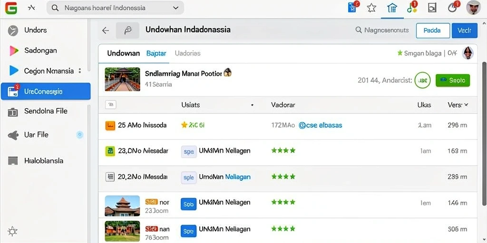This screenshot has width=487, height=243.
Task: Open the Sndlamriag Manai Pootior thumbnail
Action: (122, 79)
